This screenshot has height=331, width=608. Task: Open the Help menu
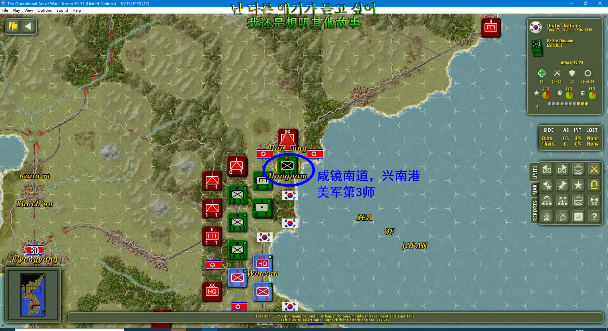[77, 10]
